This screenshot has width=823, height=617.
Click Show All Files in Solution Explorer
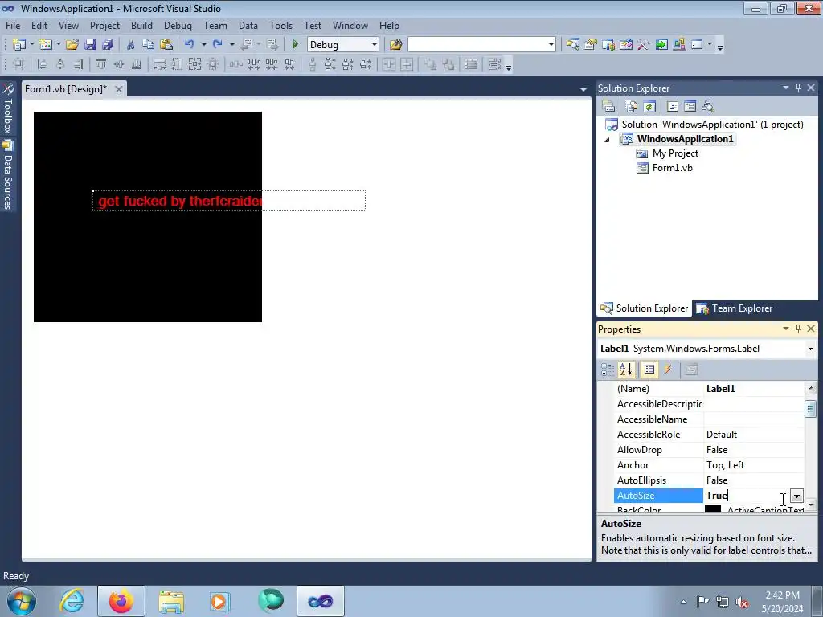point(632,107)
